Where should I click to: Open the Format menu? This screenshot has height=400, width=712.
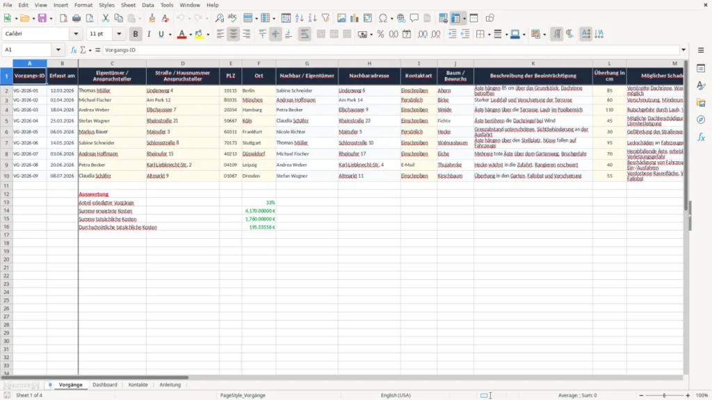[83, 5]
